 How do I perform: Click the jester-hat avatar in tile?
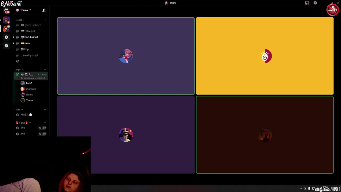coord(126,135)
